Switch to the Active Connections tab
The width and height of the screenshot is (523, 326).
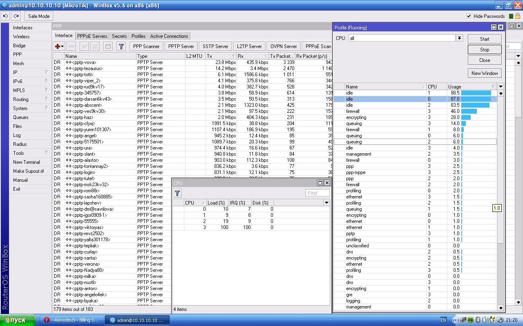pos(169,36)
